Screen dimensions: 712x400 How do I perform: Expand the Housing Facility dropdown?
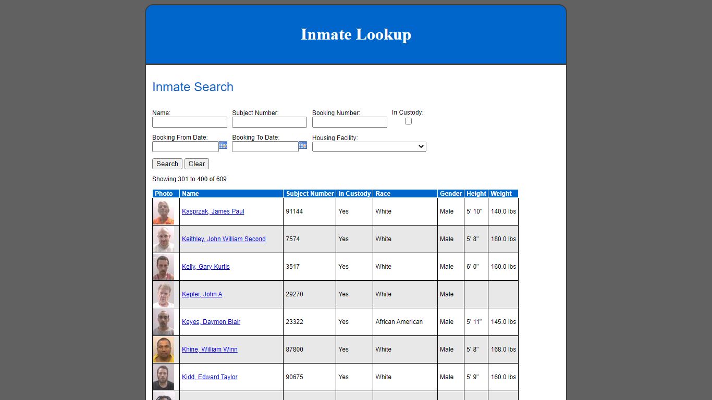tap(369, 147)
